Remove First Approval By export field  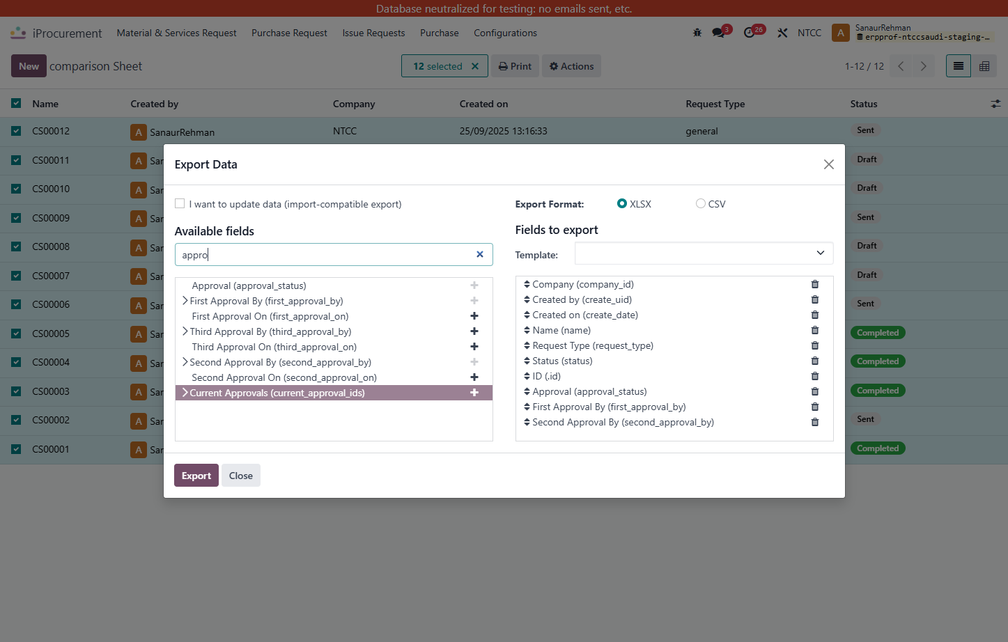click(x=815, y=407)
